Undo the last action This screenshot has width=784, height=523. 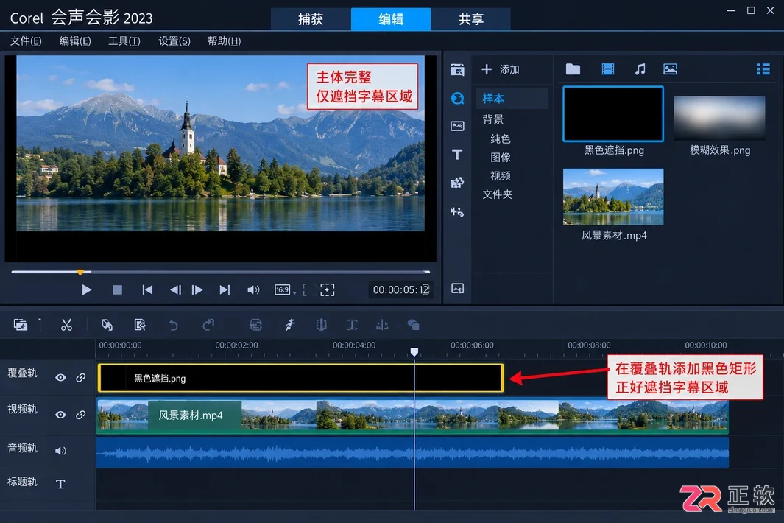tap(174, 325)
